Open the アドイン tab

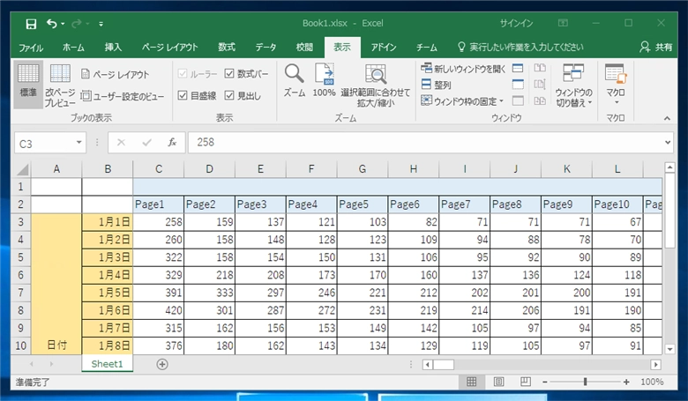click(384, 48)
